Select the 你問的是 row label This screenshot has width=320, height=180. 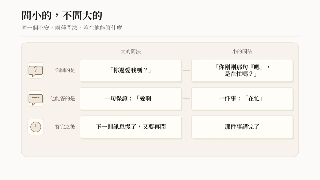pyautogui.click(x=65, y=70)
